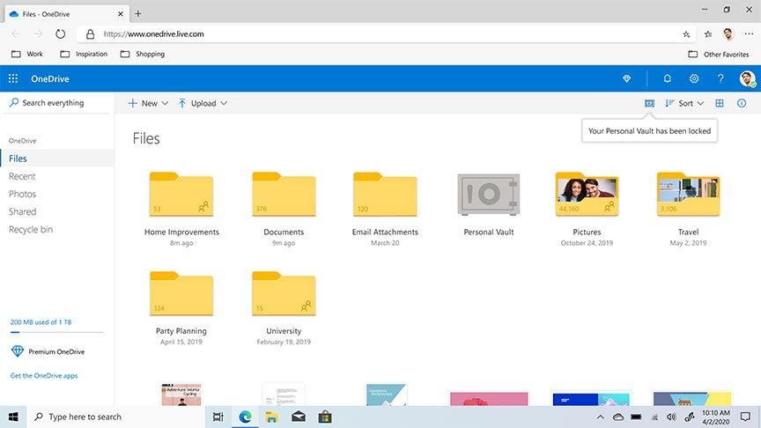761x428 pixels.
Task: Open the notifications bell
Action: (x=668, y=78)
